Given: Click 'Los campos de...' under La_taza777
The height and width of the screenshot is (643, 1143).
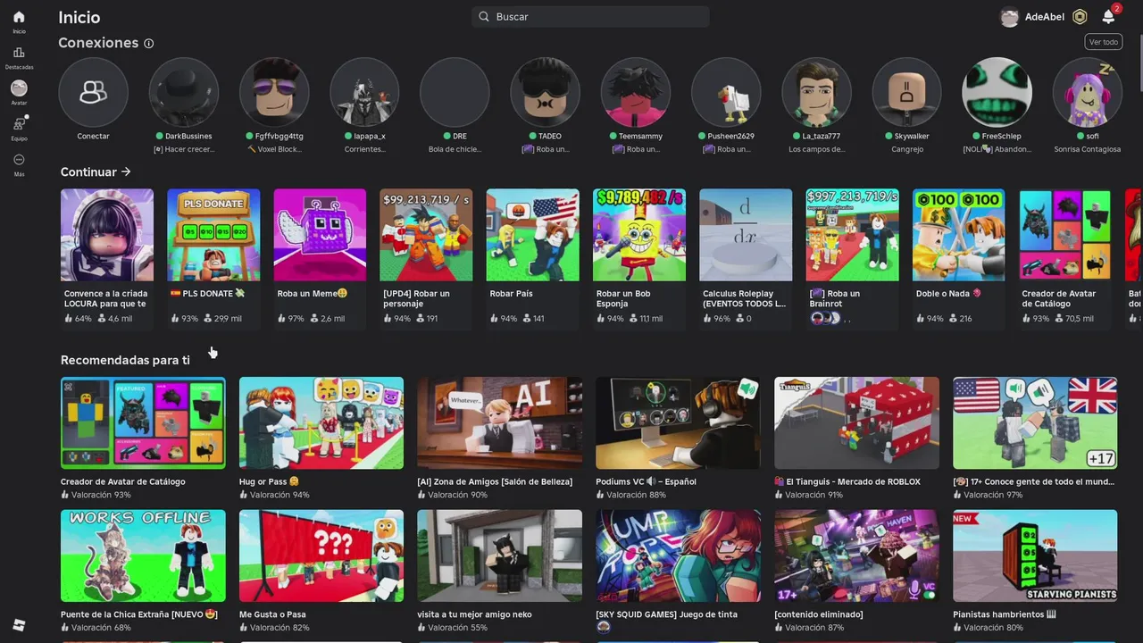Looking at the screenshot, I should coord(816,149).
